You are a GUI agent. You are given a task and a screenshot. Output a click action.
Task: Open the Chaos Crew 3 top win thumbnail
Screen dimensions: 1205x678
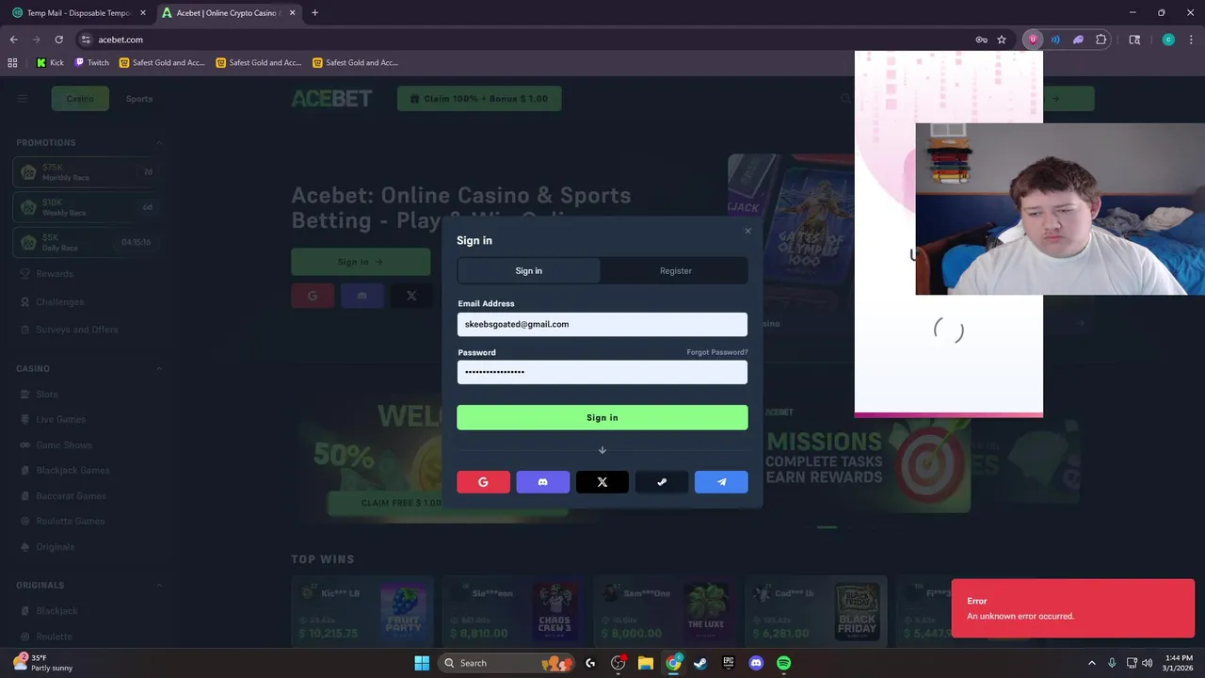554,611
